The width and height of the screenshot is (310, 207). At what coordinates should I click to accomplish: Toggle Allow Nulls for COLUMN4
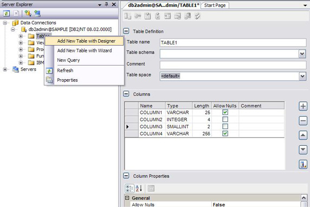(225, 133)
